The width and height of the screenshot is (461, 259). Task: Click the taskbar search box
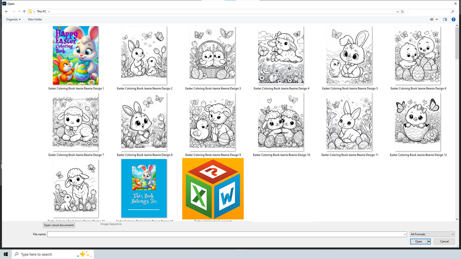(x=53, y=254)
